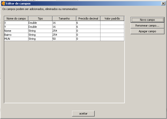Close the Editor de campos dialog
Image resolution: width=167 pixels, height=119 pixels.
[x=163, y=3]
